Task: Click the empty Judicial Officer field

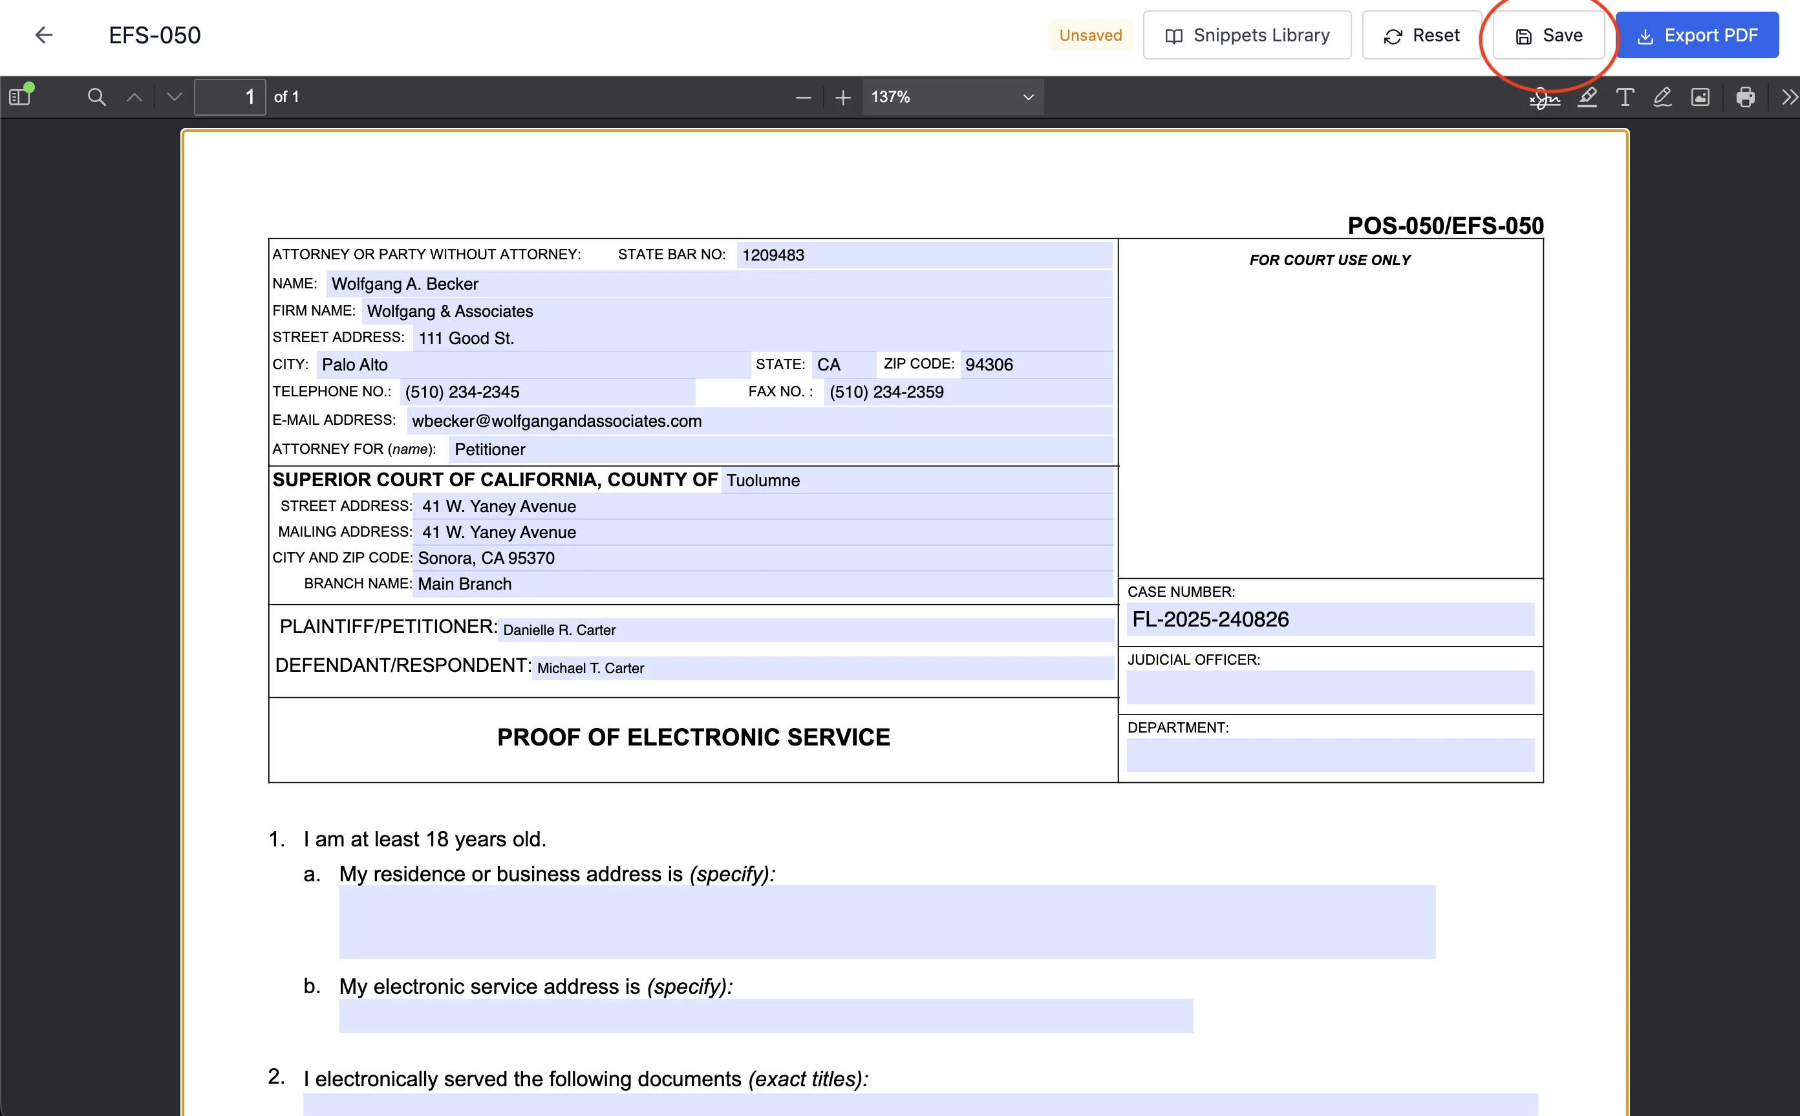Action: tap(1330, 687)
